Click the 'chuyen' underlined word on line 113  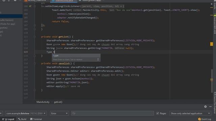[106, 44]
